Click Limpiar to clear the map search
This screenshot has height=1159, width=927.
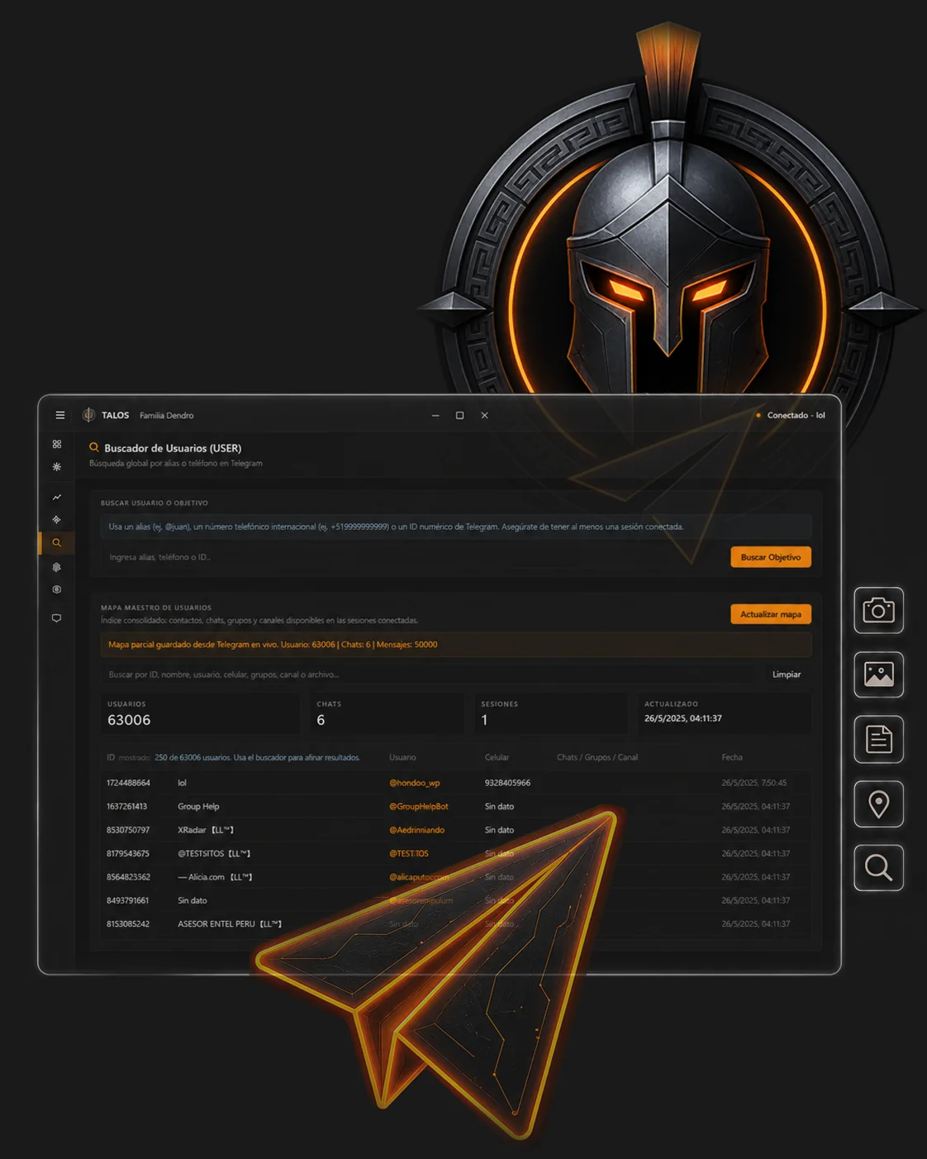[787, 675]
